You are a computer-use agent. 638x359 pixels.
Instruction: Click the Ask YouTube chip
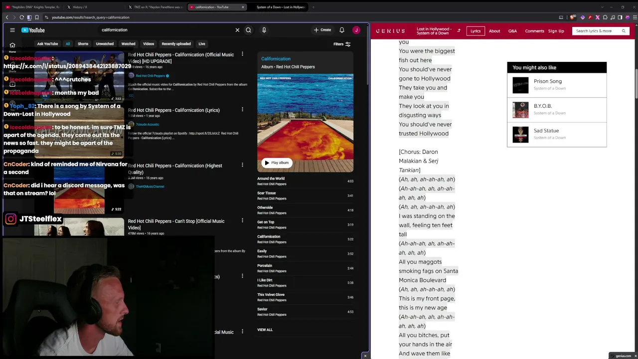click(47, 44)
